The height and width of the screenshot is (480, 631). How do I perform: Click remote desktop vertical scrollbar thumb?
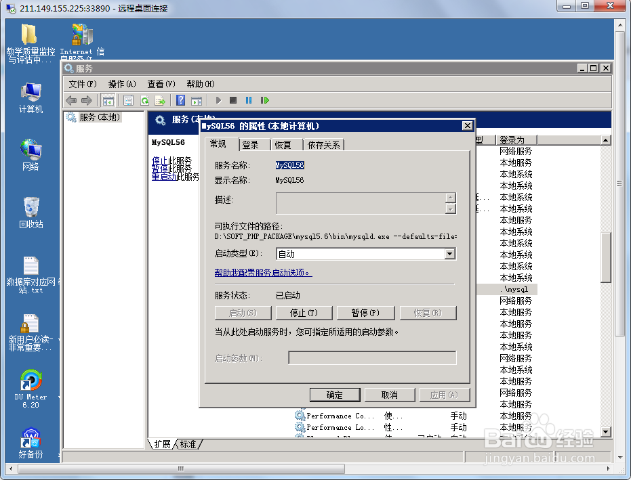619,183
